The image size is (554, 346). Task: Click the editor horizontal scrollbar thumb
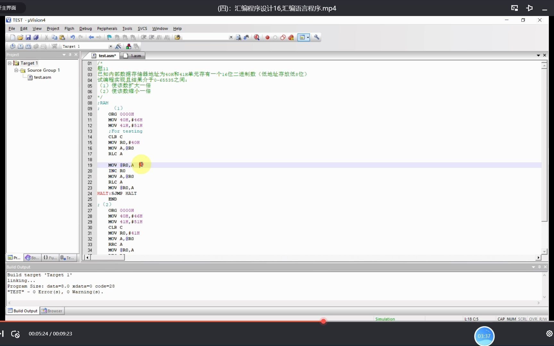point(108,258)
